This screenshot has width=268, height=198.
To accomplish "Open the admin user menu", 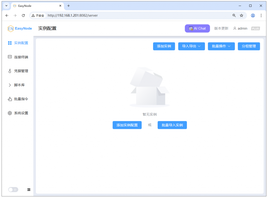I will [x=240, y=28].
